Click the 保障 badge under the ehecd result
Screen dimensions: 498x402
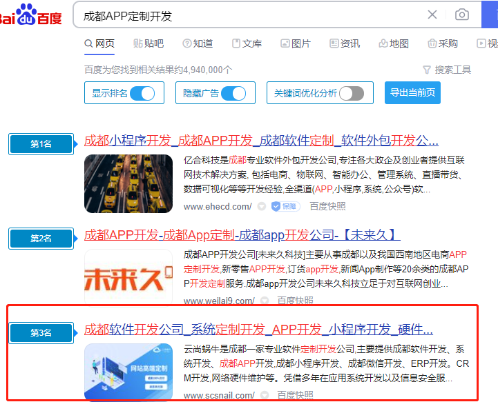pyautogui.click(x=285, y=206)
